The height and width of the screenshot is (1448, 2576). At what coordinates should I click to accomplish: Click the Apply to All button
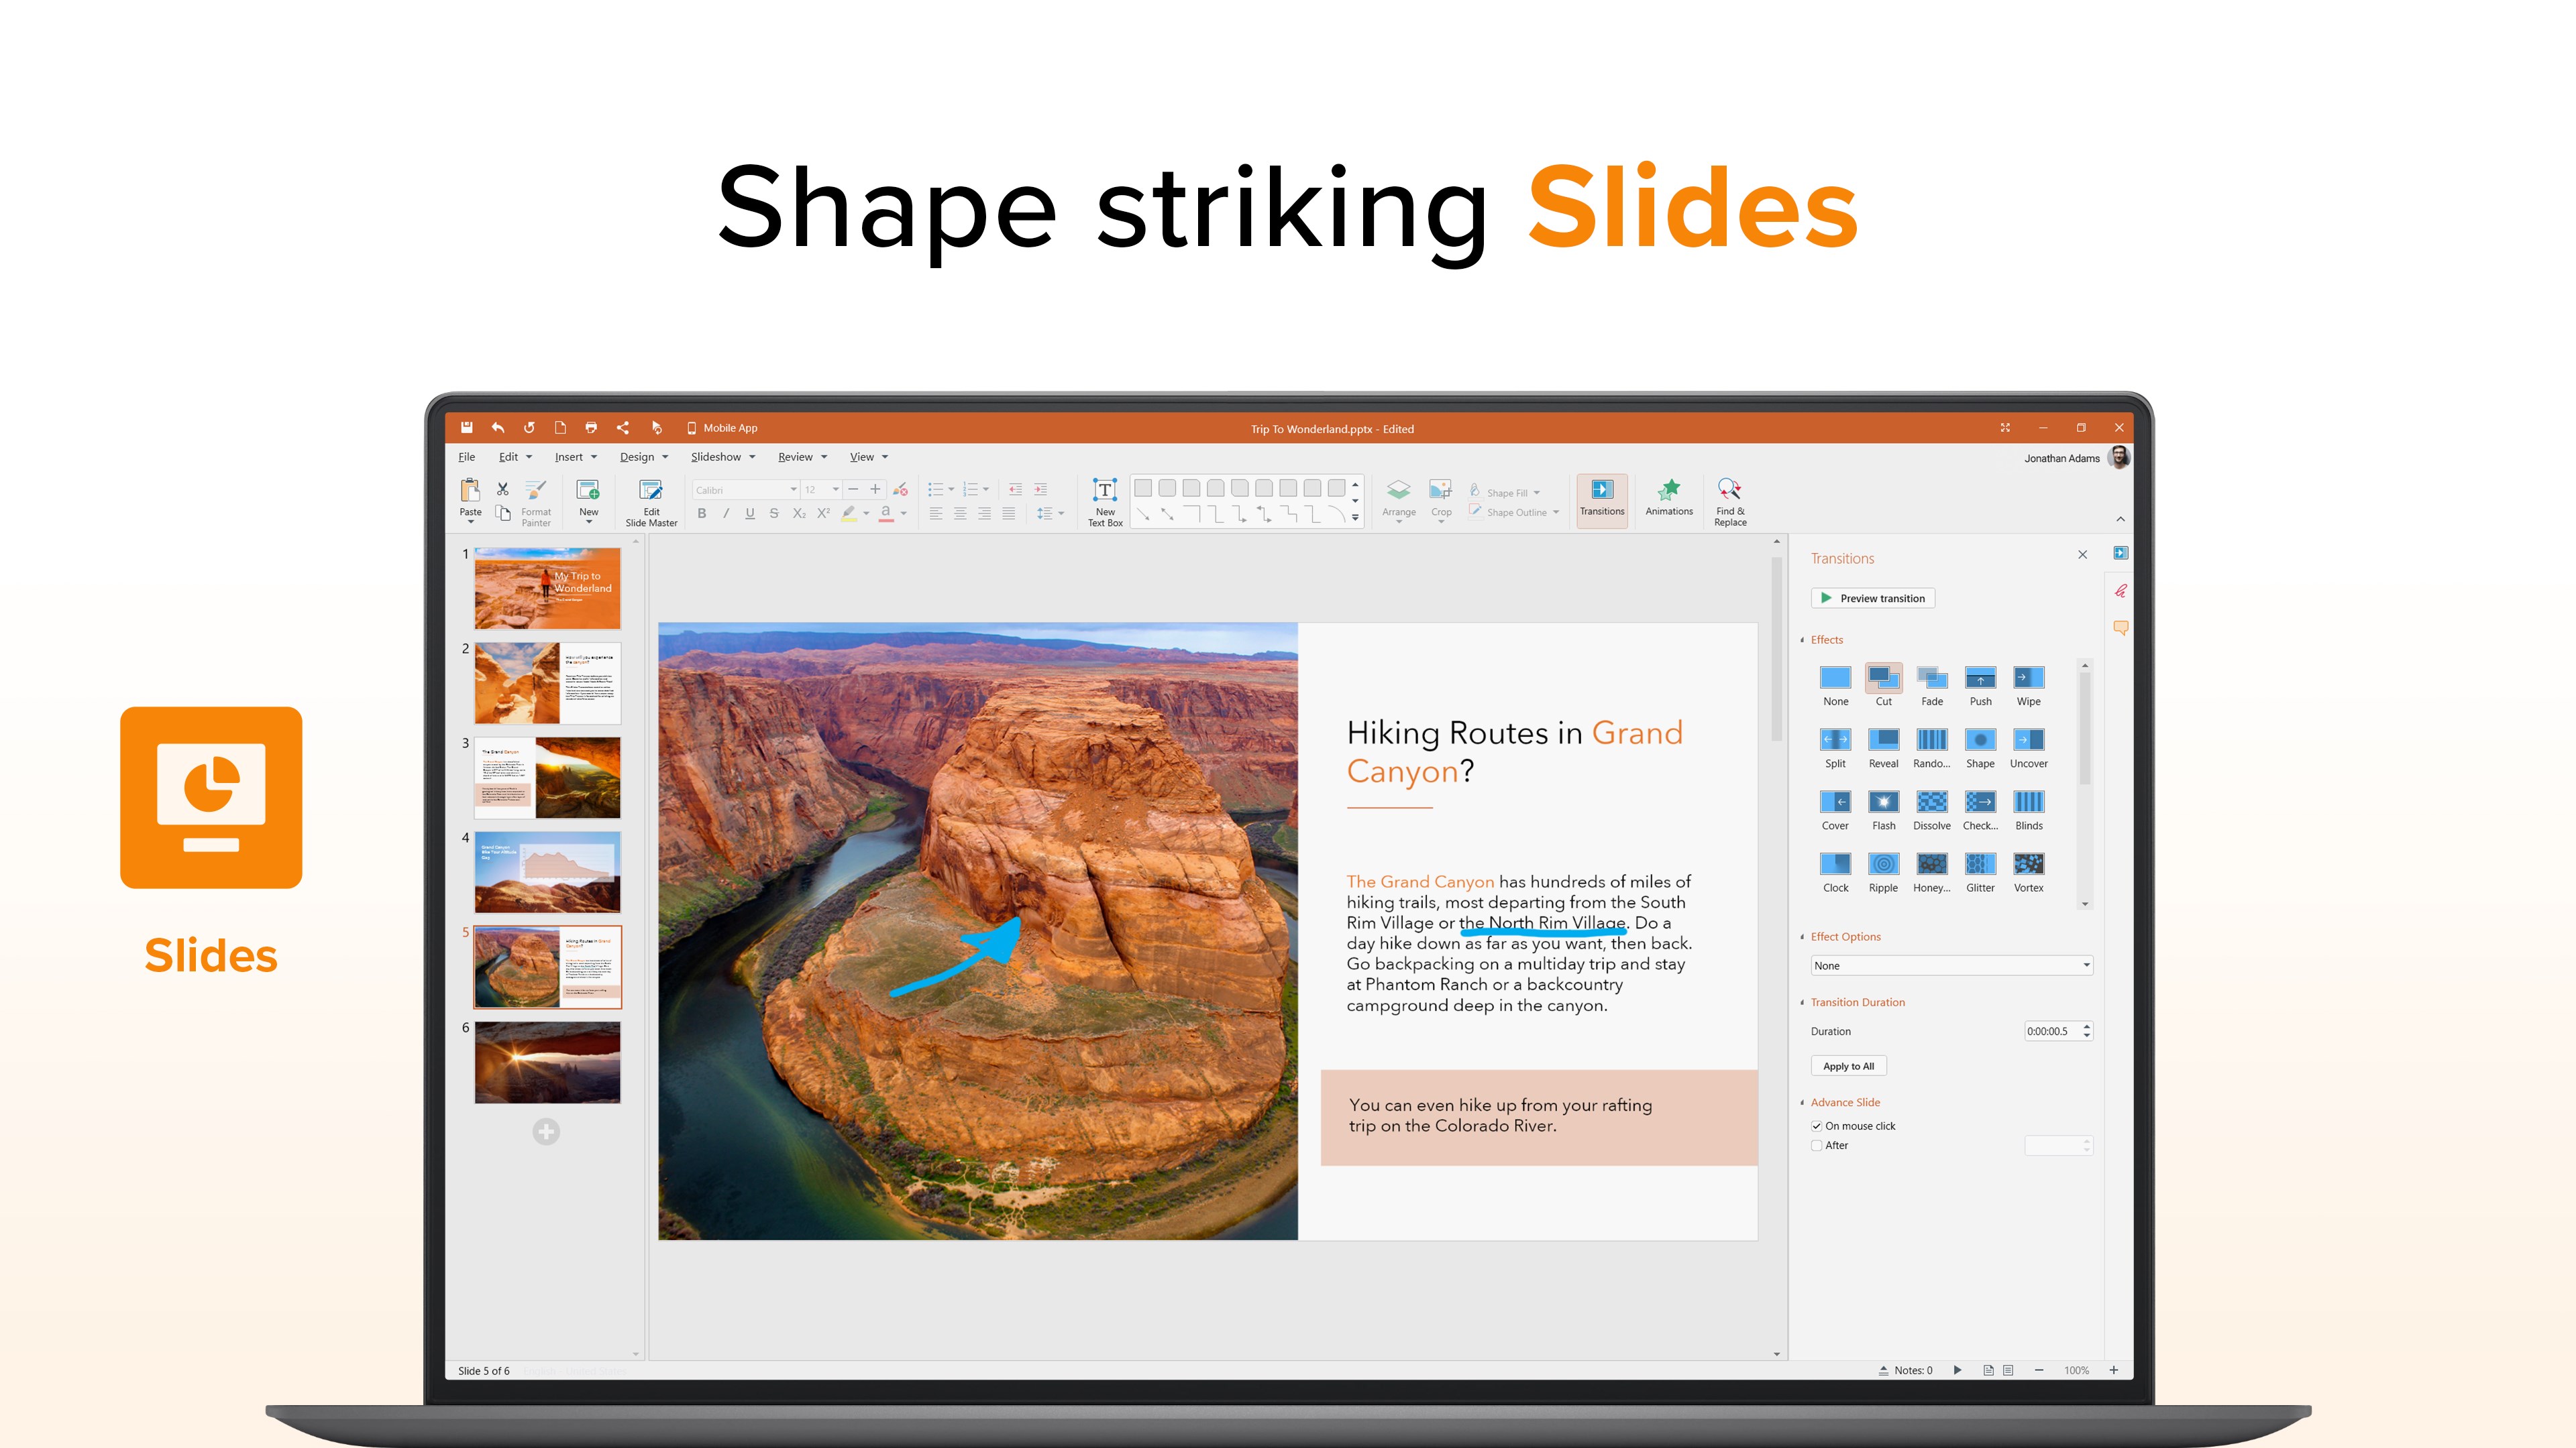1847,1065
